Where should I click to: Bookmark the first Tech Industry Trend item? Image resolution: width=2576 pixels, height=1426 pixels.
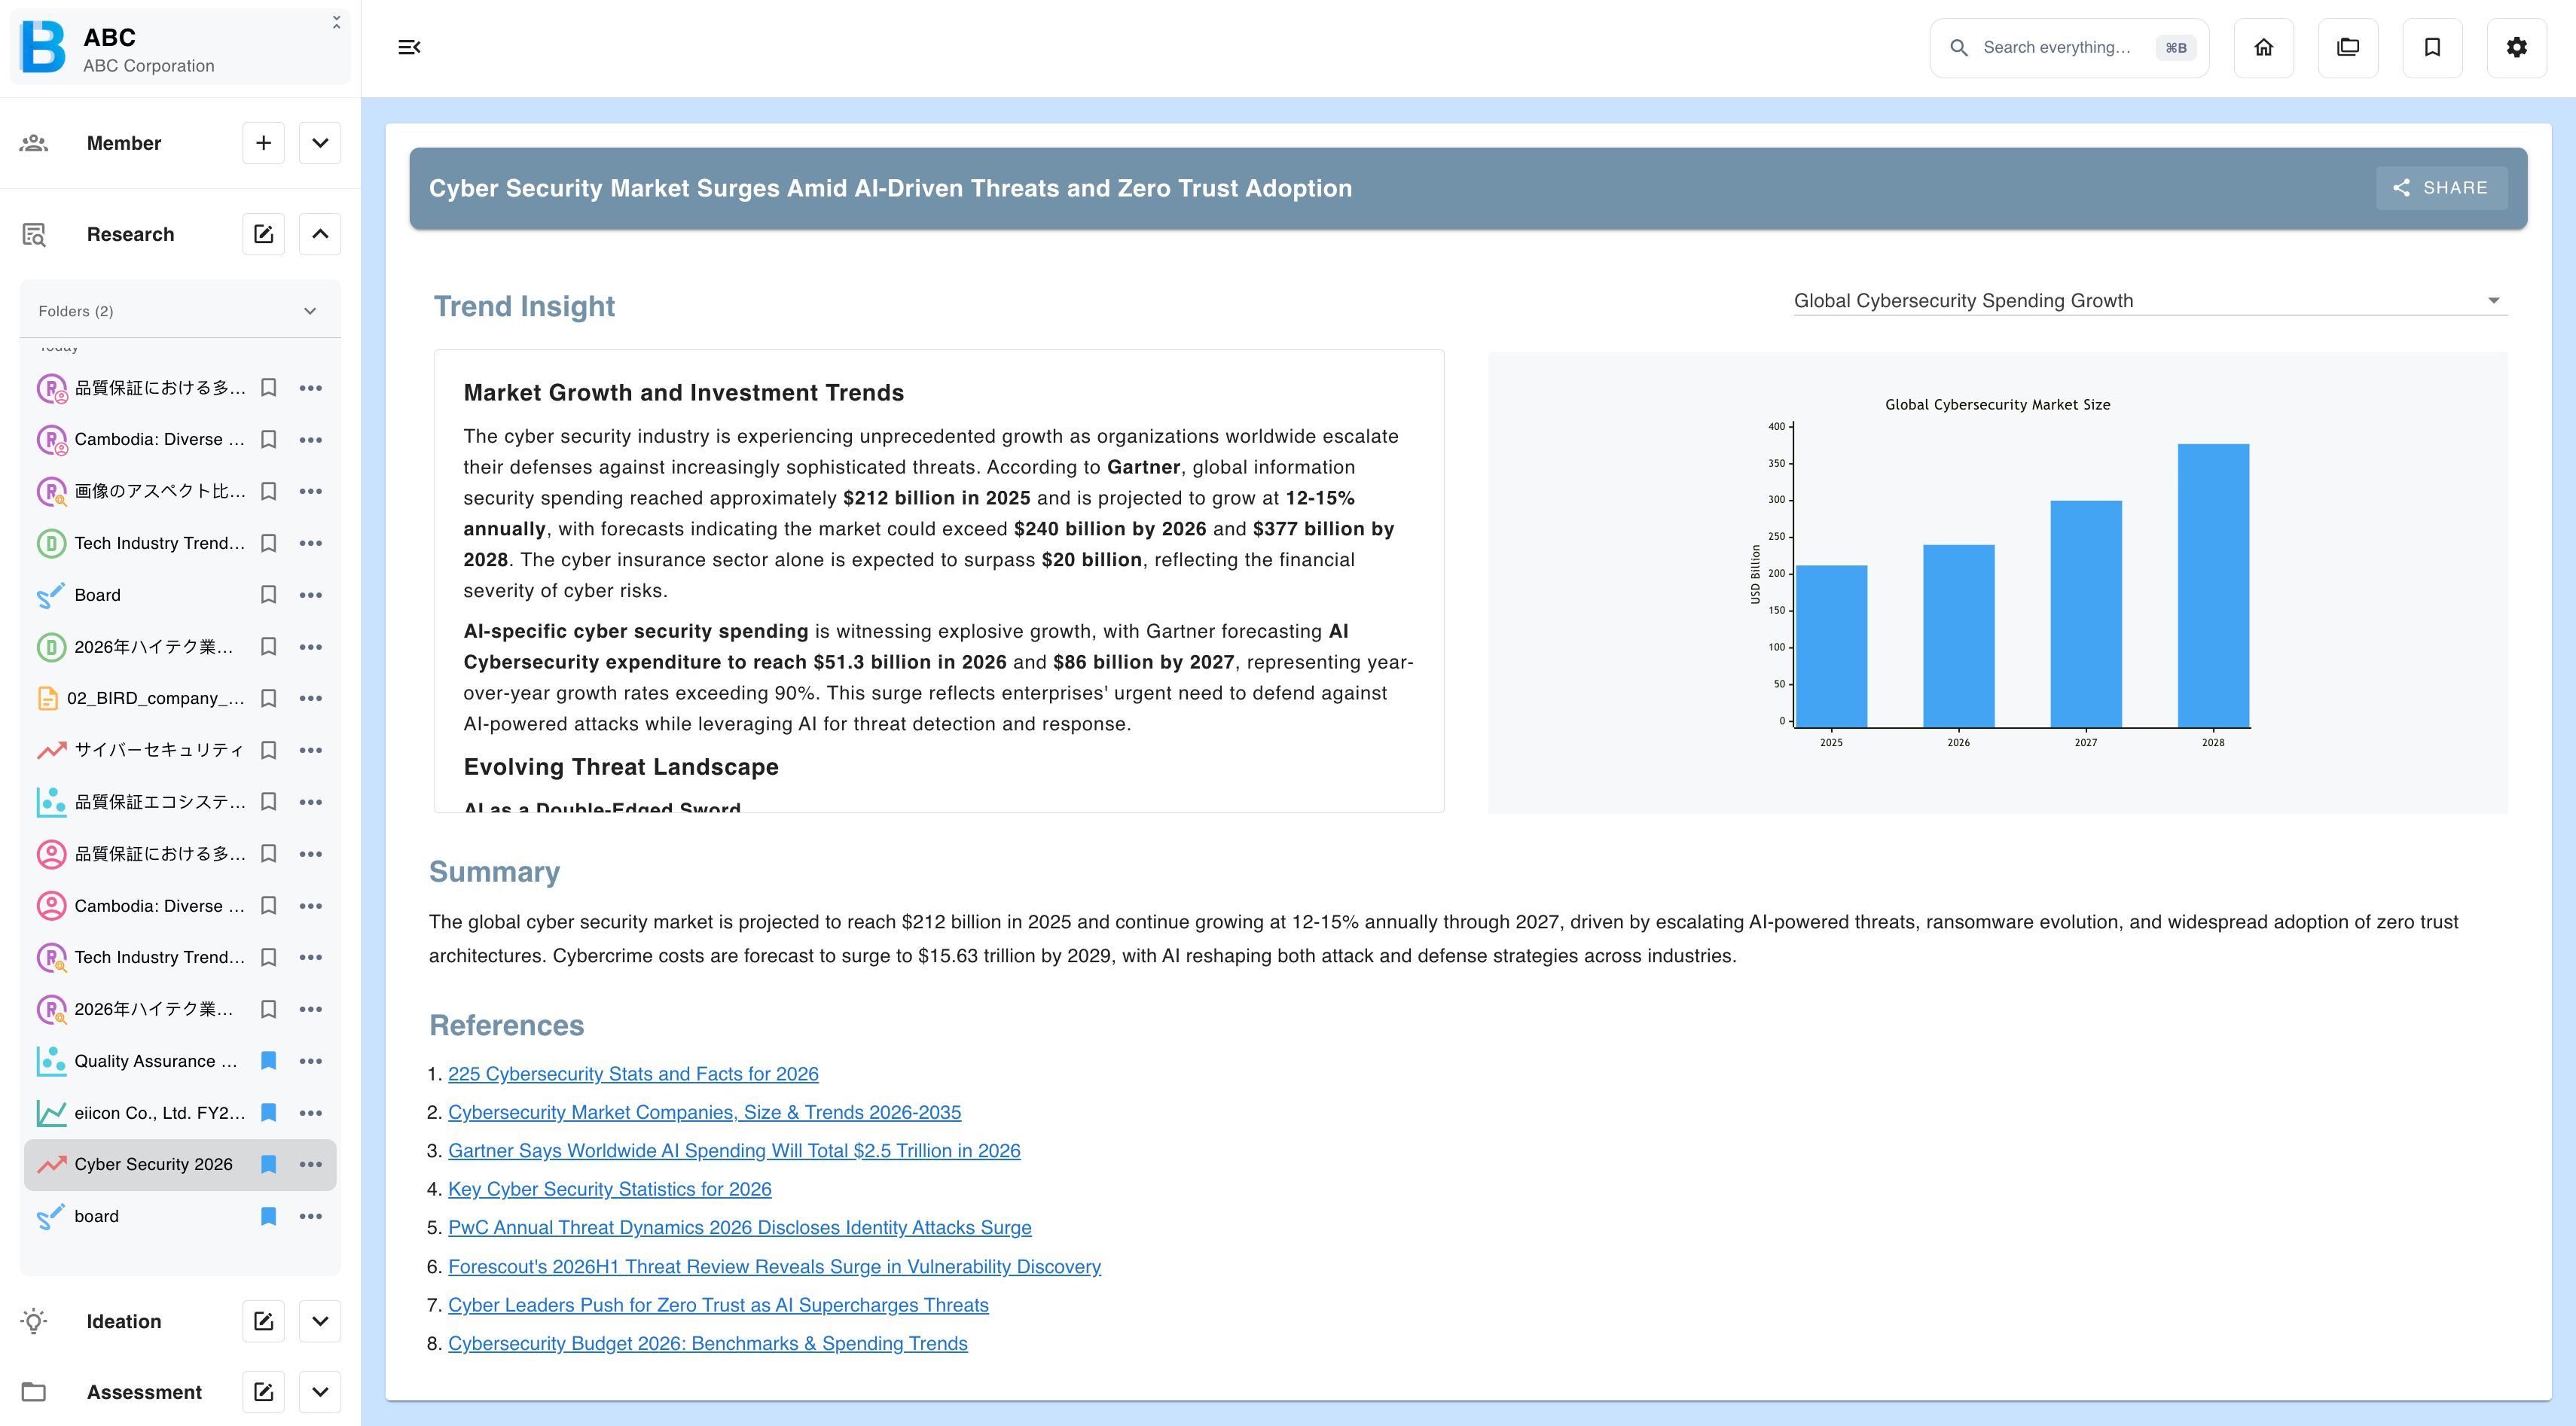click(x=268, y=543)
